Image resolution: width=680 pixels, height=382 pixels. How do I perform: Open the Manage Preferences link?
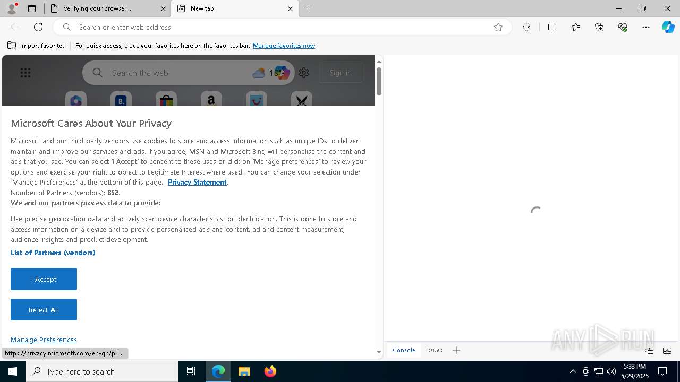[x=44, y=340]
